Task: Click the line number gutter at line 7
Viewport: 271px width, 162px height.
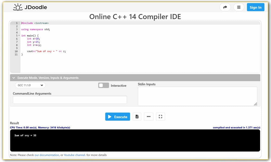Action: point(17,42)
